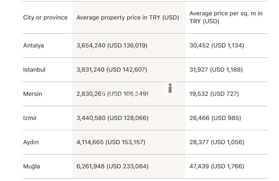
Task: Click Mersin's 2,830,265 property price value
Action: pyautogui.click(x=112, y=94)
